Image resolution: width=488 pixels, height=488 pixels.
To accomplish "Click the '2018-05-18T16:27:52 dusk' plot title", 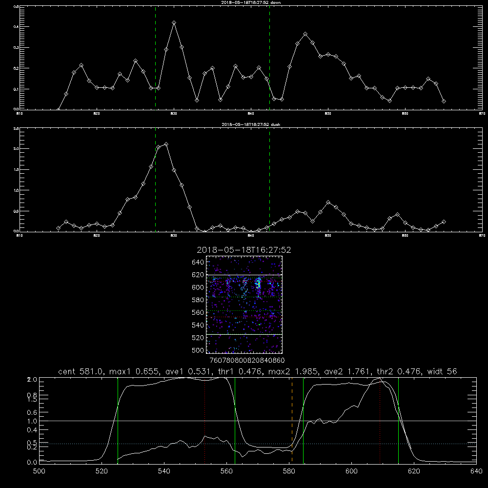I will coord(251,124).
